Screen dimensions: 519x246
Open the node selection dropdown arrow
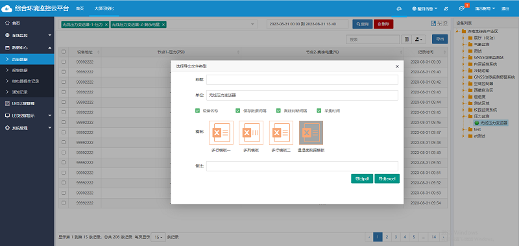(252, 25)
